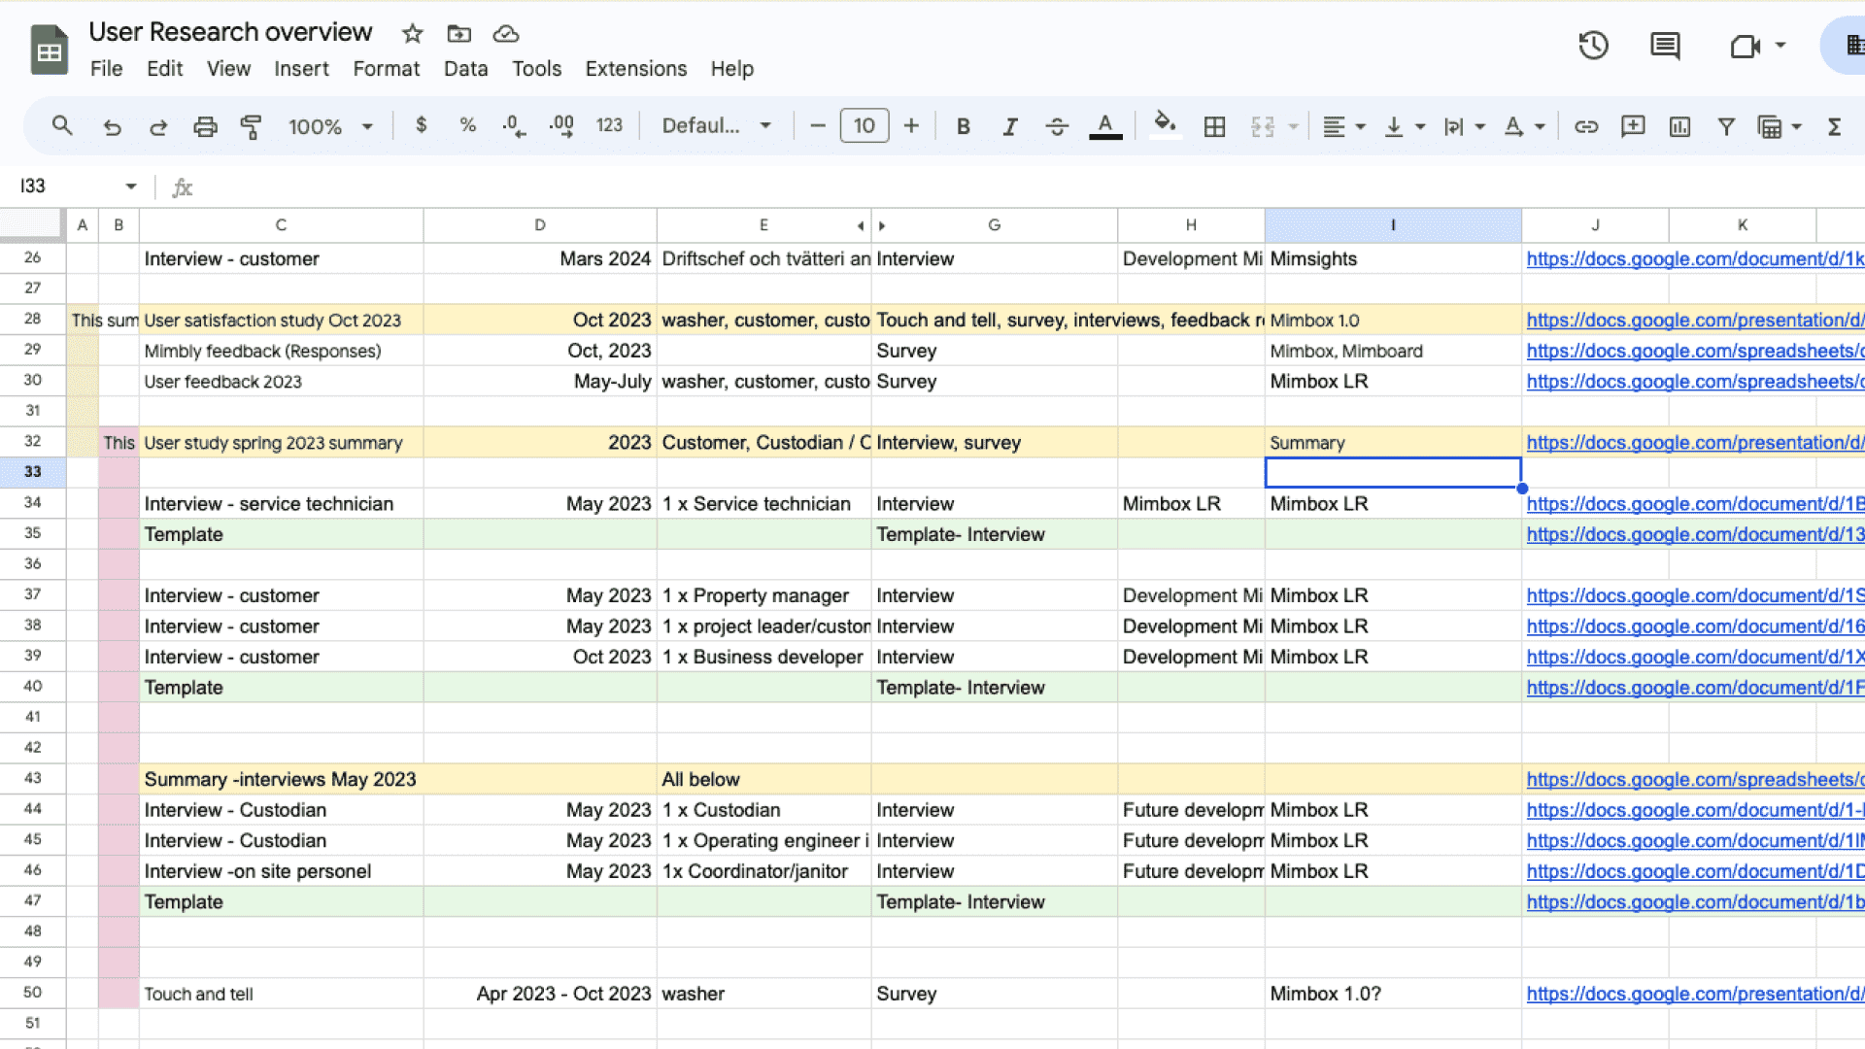Click the merge cells icon
1865x1049 pixels.
point(1262,126)
